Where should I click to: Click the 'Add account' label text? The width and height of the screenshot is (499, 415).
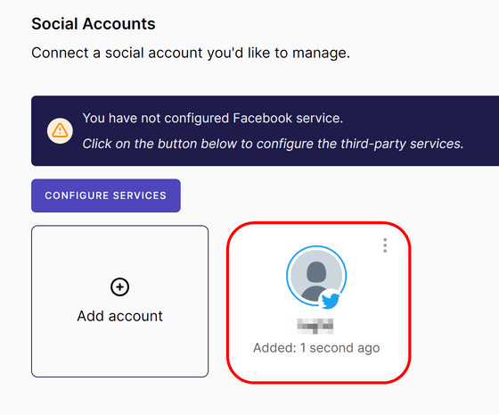(x=119, y=316)
